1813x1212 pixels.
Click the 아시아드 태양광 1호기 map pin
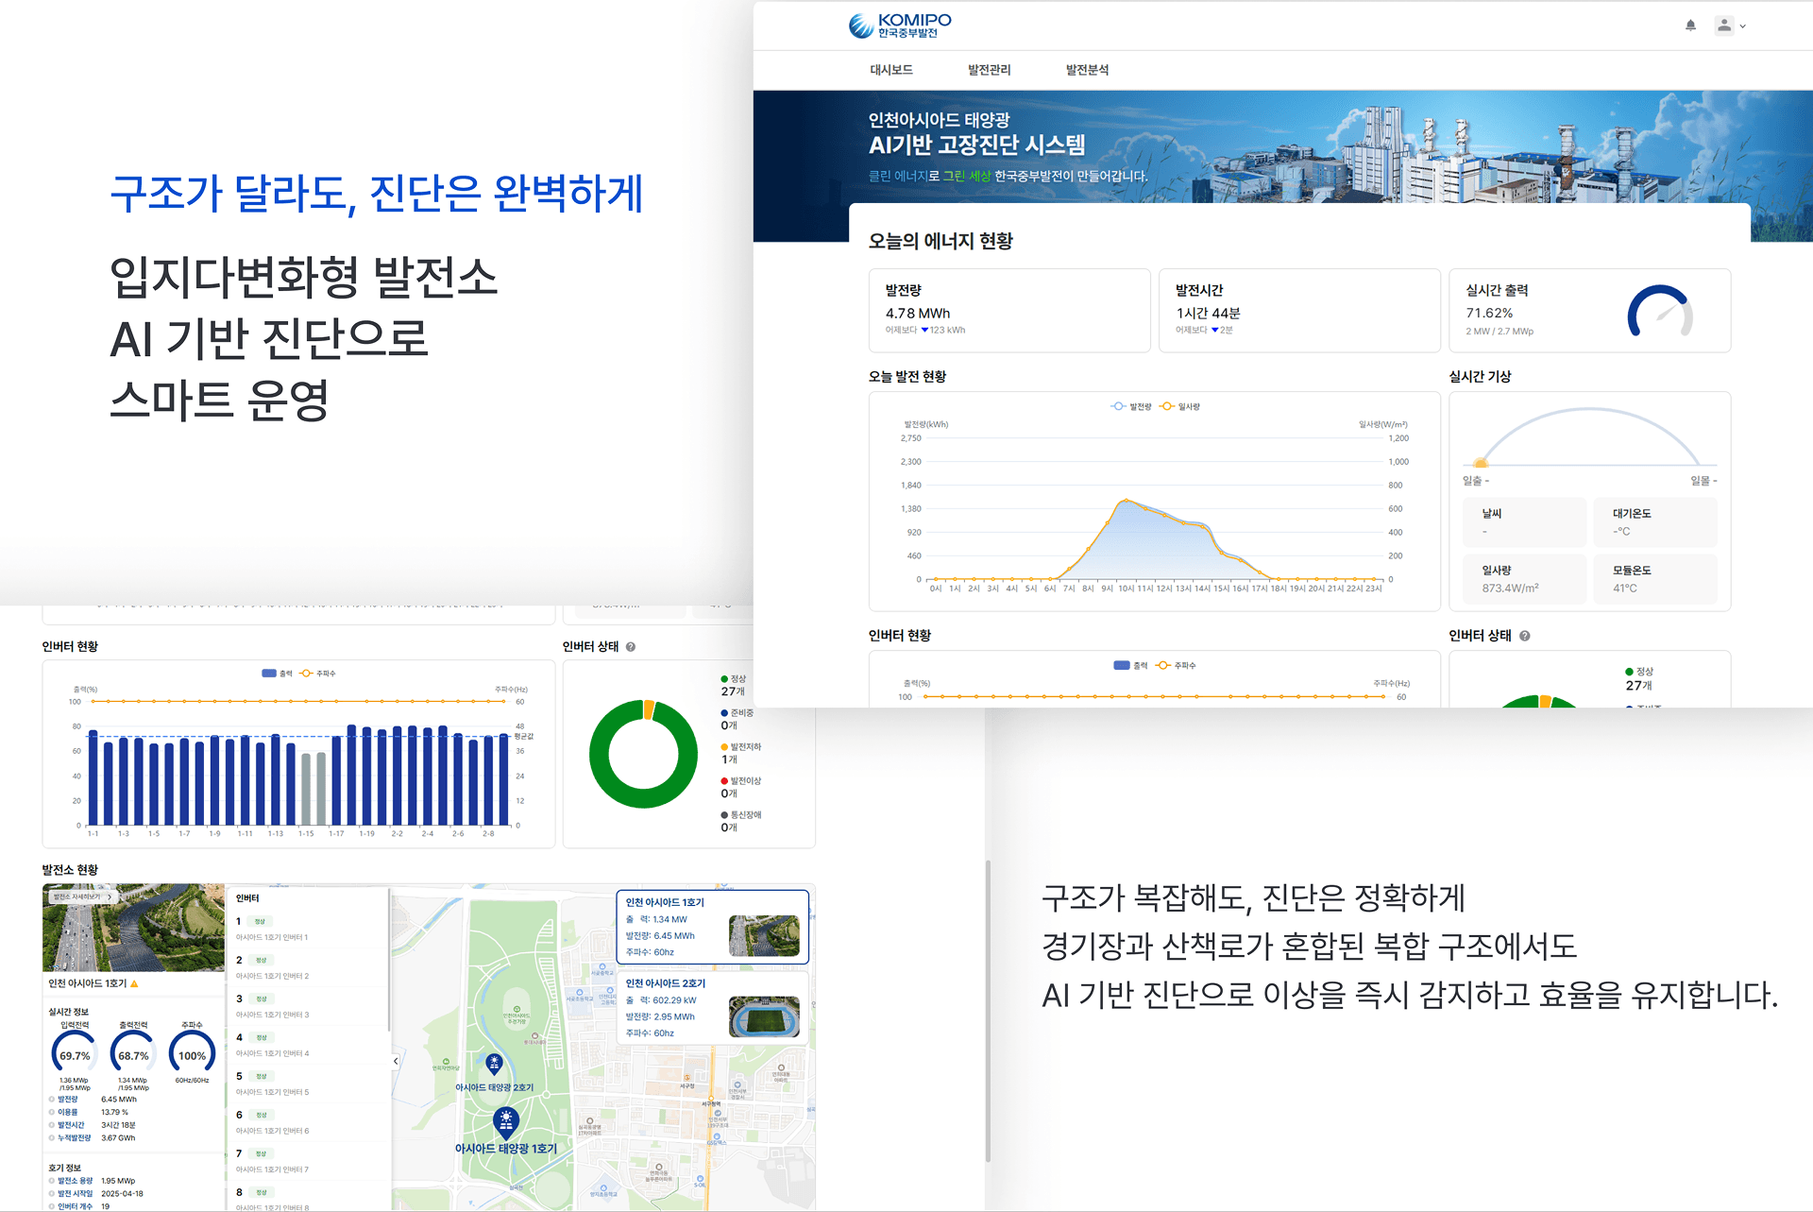pyautogui.click(x=506, y=1121)
